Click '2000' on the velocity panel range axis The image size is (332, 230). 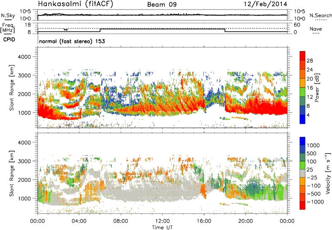click(24, 180)
